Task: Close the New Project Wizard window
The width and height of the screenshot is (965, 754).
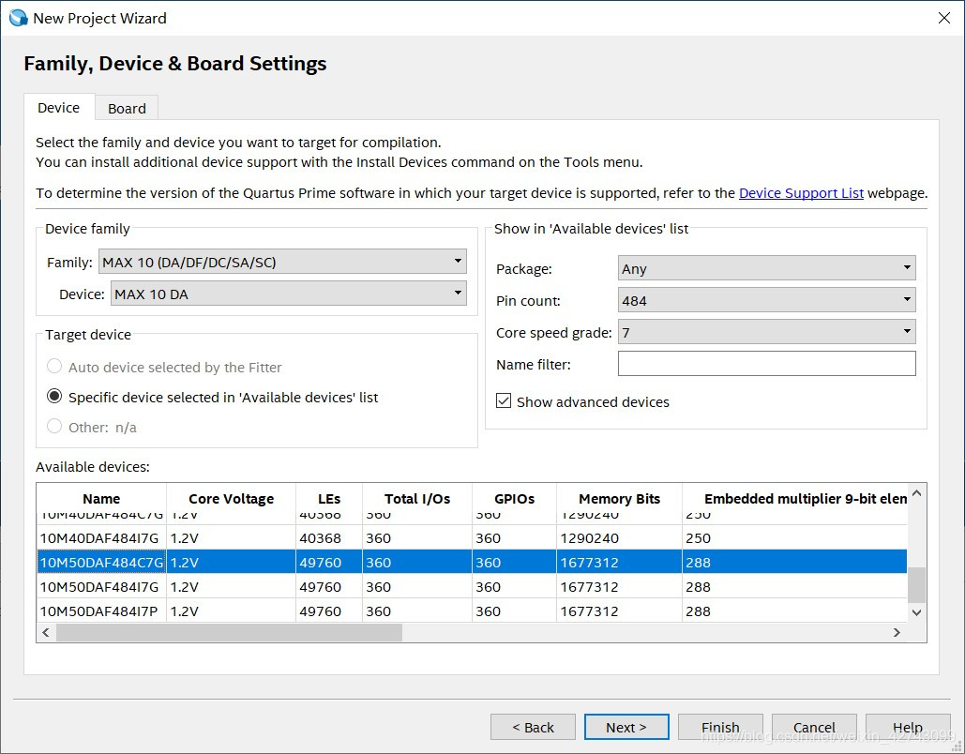Action: point(944,18)
